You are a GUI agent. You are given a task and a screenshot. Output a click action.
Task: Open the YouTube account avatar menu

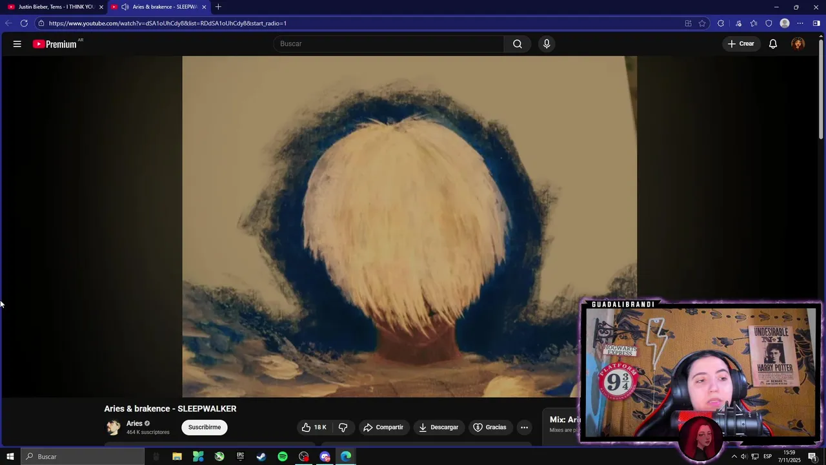click(798, 44)
